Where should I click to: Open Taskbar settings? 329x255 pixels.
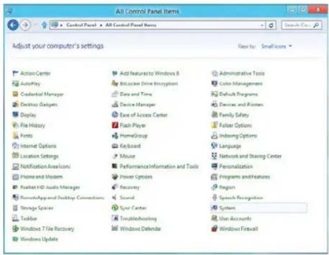click(x=29, y=218)
